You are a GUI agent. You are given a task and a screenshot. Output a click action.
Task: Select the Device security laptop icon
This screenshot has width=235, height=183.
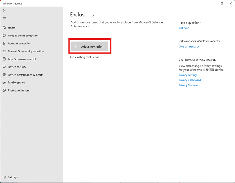4,67
